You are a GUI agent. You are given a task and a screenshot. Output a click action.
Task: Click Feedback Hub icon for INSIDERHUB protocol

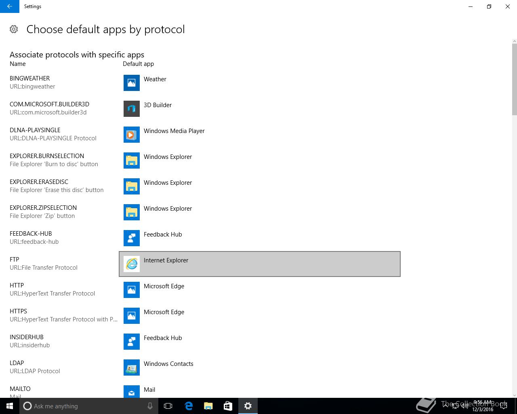132,342
